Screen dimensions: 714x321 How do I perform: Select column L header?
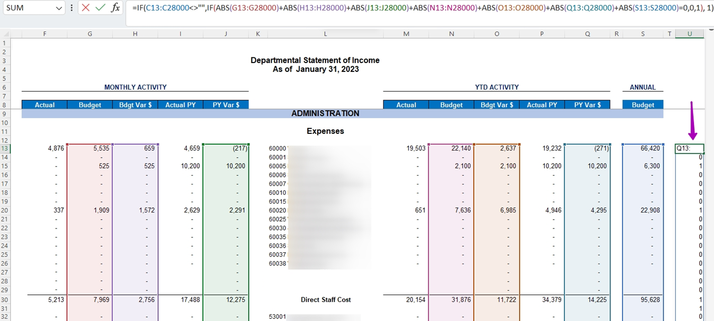(325, 34)
